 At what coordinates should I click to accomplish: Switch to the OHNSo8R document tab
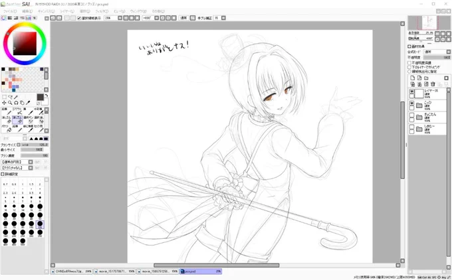click(72, 271)
